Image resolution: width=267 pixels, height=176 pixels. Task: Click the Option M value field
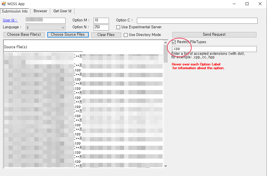[x=101, y=21]
